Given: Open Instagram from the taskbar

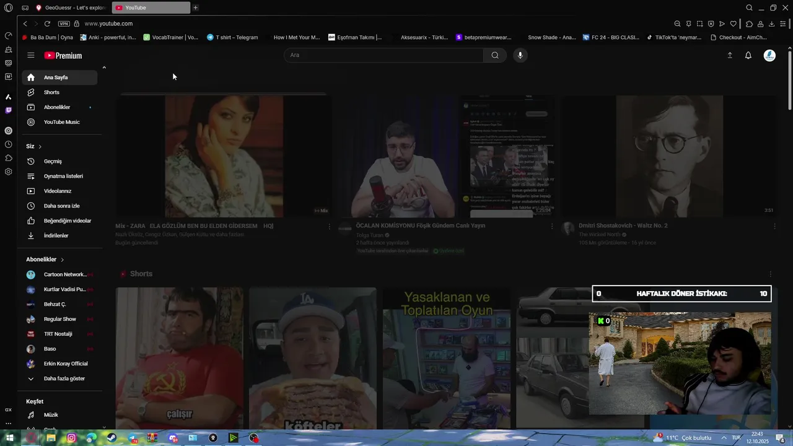Looking at the screenshot, I should tap(71, 438).
